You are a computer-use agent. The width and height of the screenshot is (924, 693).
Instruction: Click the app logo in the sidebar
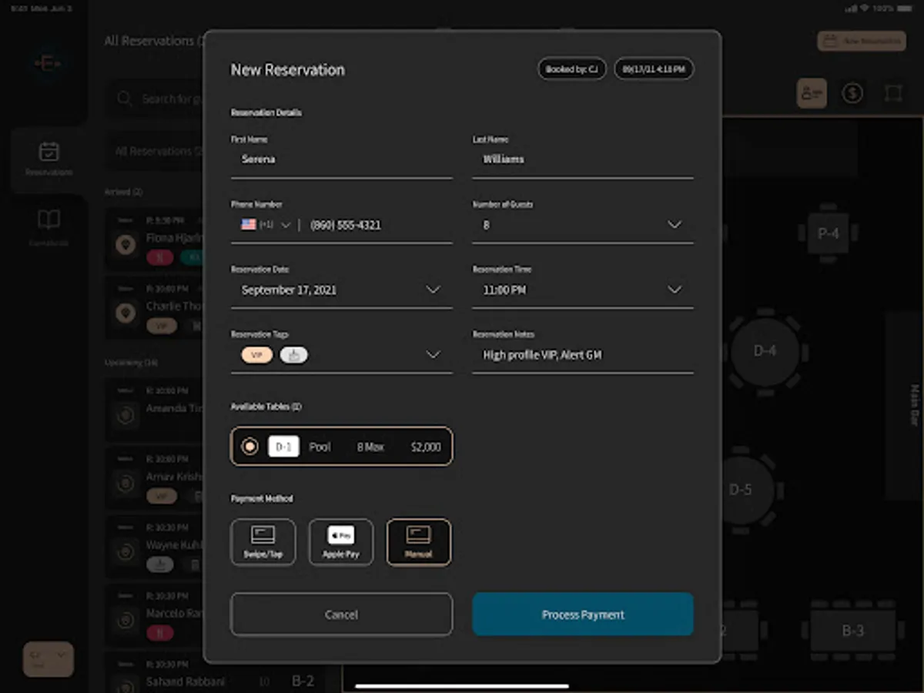pos(48,65)
